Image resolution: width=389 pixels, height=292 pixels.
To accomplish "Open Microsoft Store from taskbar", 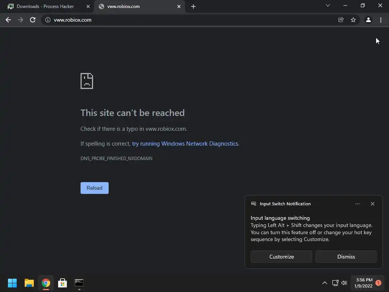I will [63, 283].
